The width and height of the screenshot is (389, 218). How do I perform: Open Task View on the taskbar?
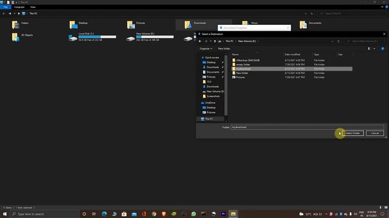[x=94, y=214]
